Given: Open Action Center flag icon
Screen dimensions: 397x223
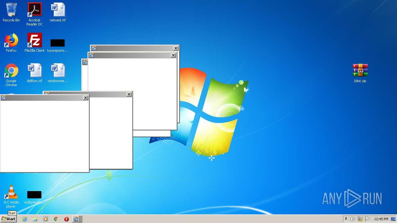Looking at the screenshot, I should point(368,219).
